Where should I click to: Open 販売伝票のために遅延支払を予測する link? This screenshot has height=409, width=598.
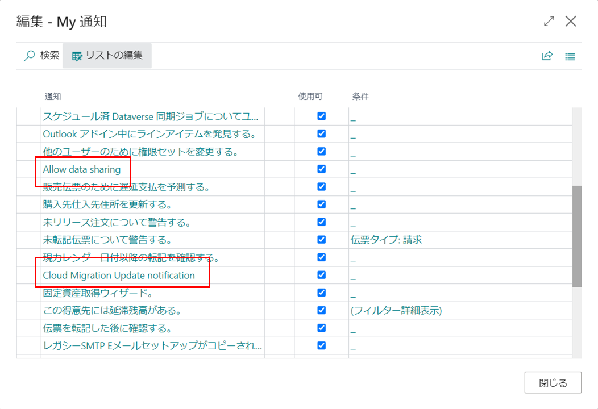pyautogui.click(x=126, y=187)
